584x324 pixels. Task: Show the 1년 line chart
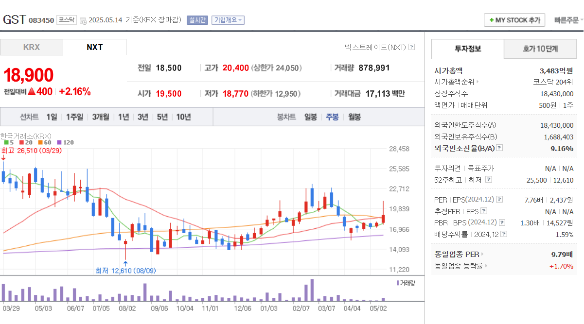pyautogui.click(x=124, y=117)
